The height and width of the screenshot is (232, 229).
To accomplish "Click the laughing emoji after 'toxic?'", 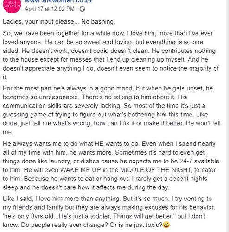I will tap(166, 225).
